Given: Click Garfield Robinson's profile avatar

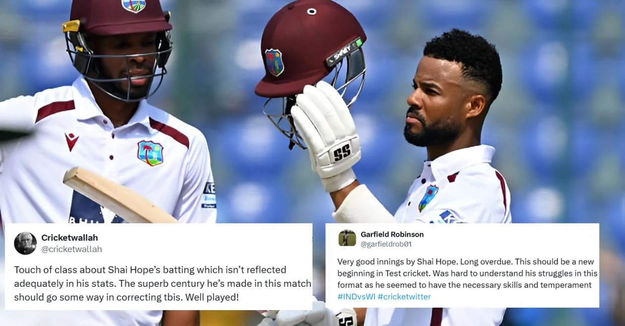Looking at the screenshot, I should coord(347,238).
